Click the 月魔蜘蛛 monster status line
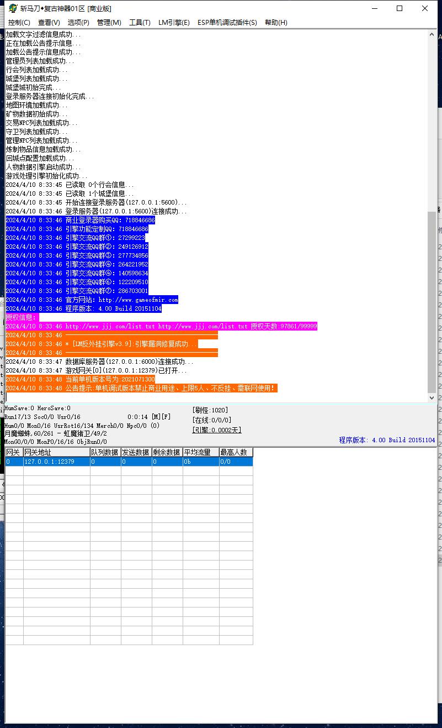Viewport: 442px width, 728px height. pos(56,433)
